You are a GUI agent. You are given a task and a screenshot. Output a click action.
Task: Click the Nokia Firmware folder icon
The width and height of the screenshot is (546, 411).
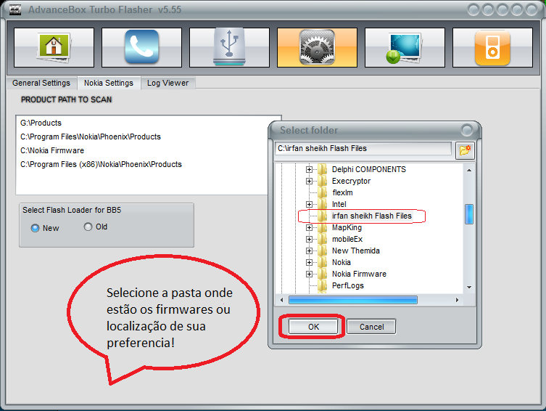(323, 274)
